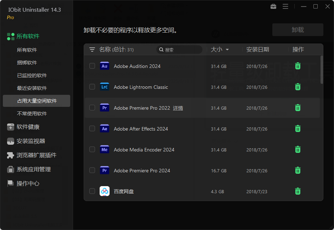Image resolution: width=334 pixels, height=230 pixels.
Task: Click the 浏览器扩展插件 puzzle icon
Action: point(10,155)
